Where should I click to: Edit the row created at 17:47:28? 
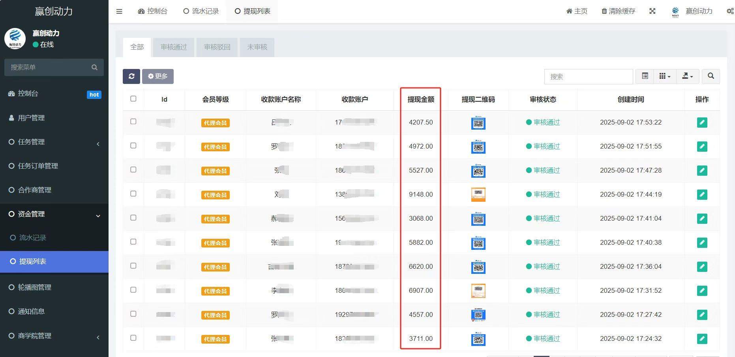tap(702, 171)
